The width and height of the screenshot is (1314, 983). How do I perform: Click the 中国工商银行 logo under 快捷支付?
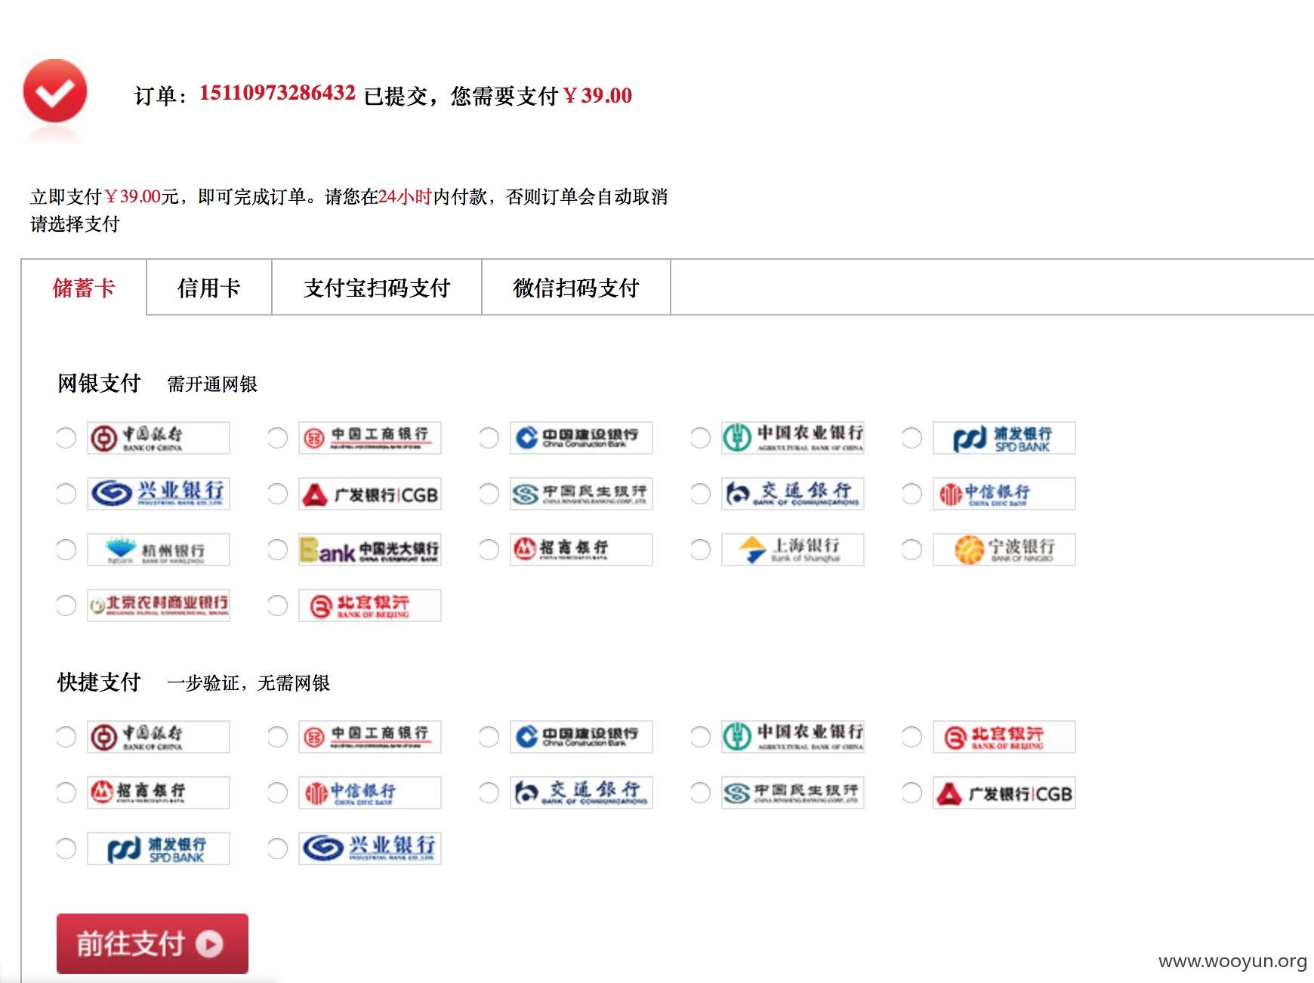[370, 737]
